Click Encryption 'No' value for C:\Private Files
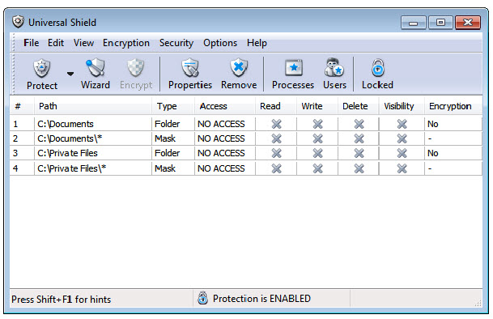The width and height of the screenshot is (493, 319). (x=432, y=153)
